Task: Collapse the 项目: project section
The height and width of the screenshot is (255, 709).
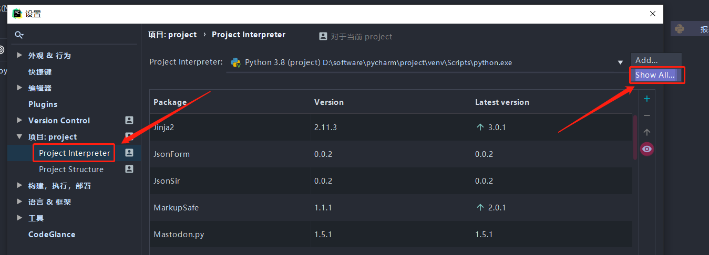Action: coord(19,136)
